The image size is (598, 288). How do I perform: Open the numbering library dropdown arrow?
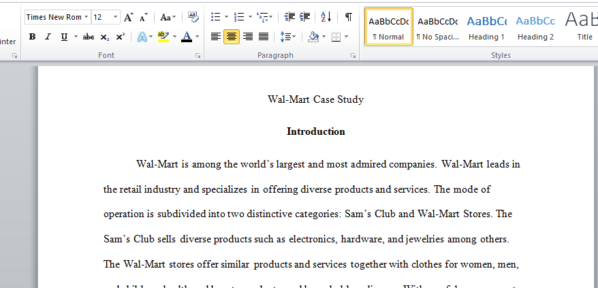250,17
